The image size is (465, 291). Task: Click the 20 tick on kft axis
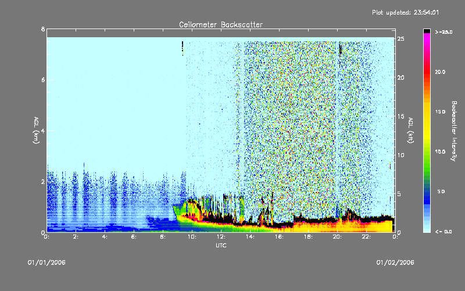pos(401,77)
